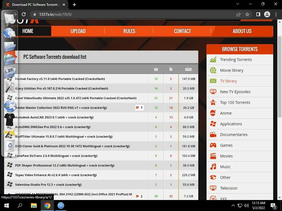The image size is (282, 211).
Task: Click the scrollbar down arrow
Action: [280, 198]
